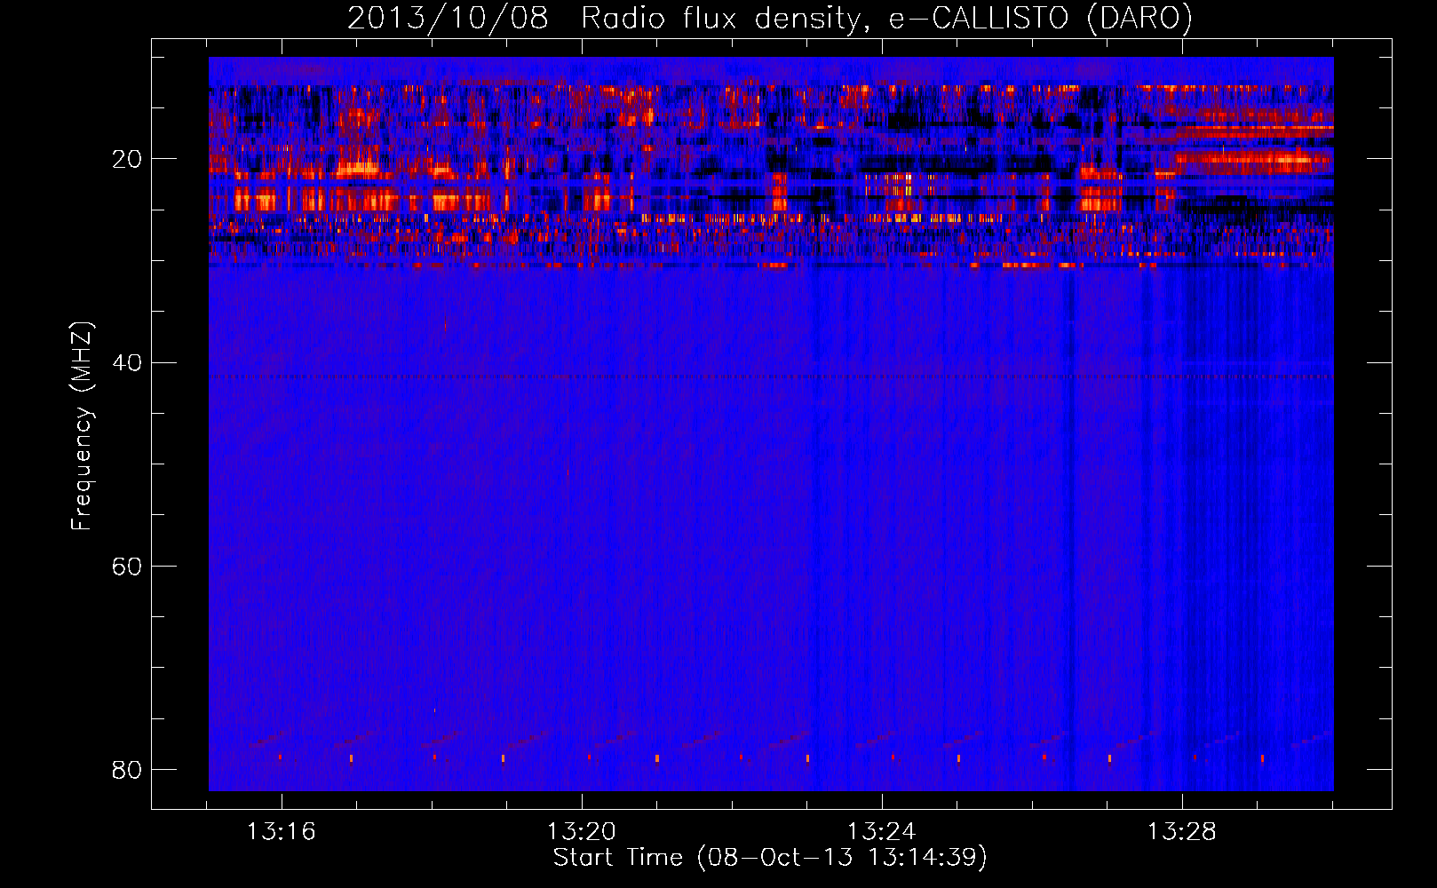
Task: Click the 20 MHz frequency tick label
Action: [127, 159]
